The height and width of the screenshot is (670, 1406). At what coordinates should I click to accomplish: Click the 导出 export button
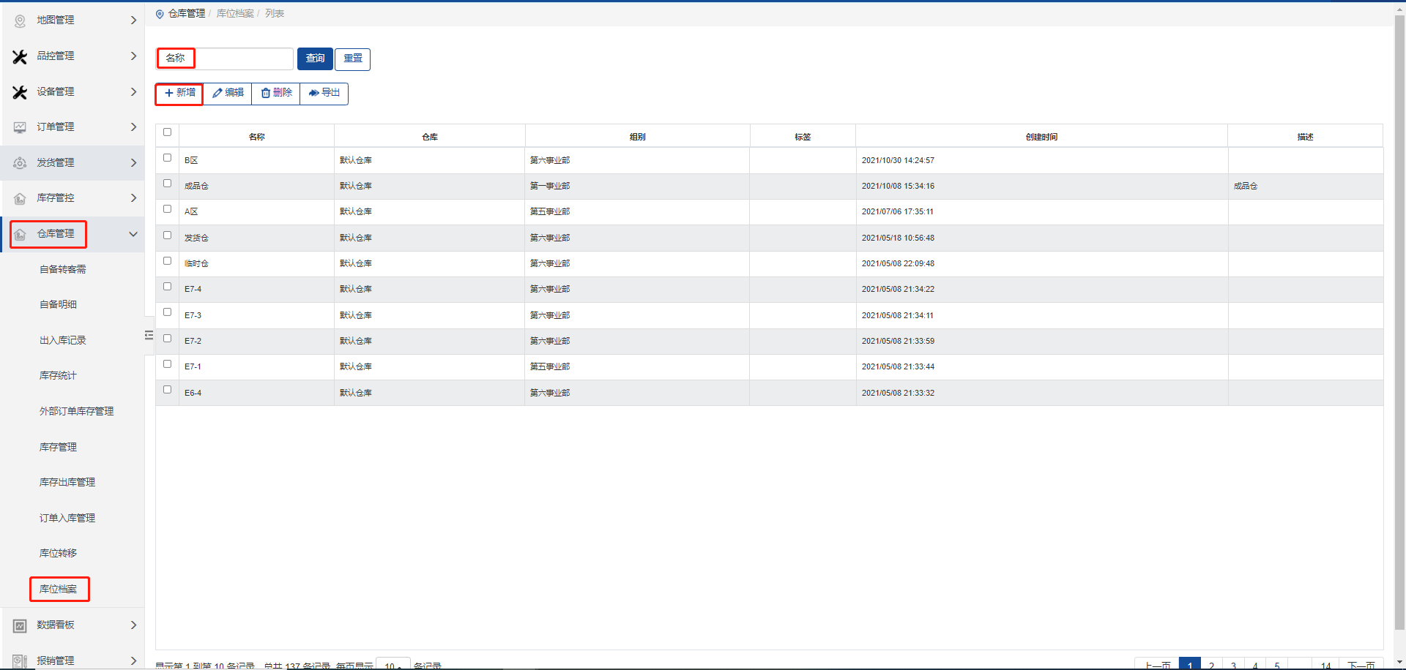(x=324, y=93)
